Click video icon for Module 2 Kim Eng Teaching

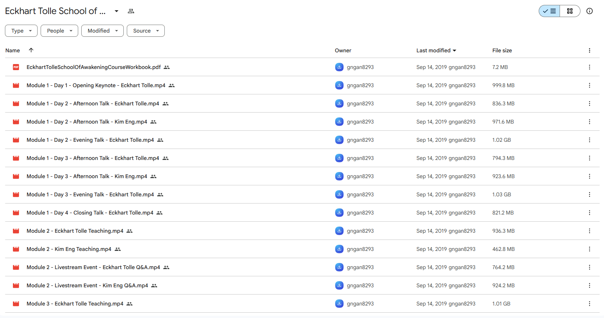pyautogui.click(x=16, y=249)
